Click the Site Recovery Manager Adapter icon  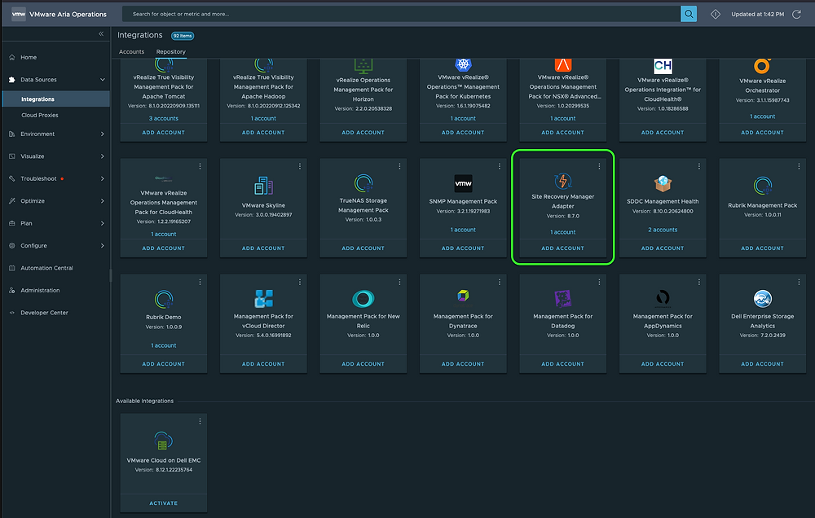coord(563,181)
